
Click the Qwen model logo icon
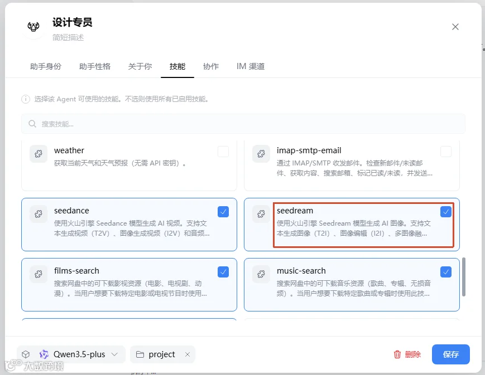click(x=44, y=354)
